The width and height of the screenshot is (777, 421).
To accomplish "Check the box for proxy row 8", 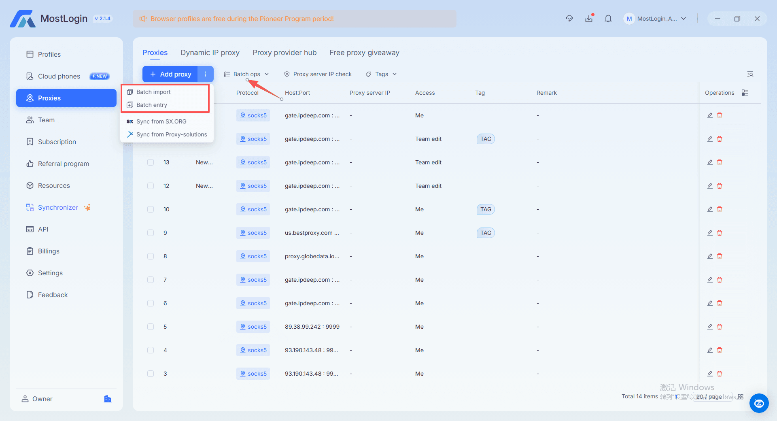I will 151,256.
